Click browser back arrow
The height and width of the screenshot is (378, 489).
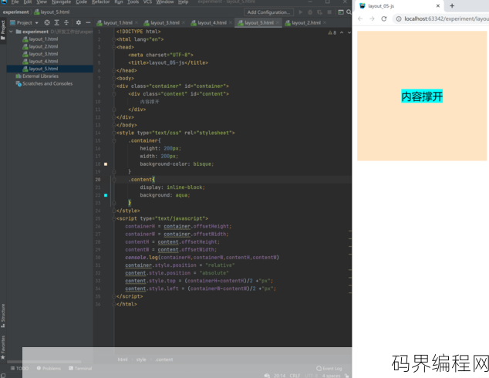360,19
